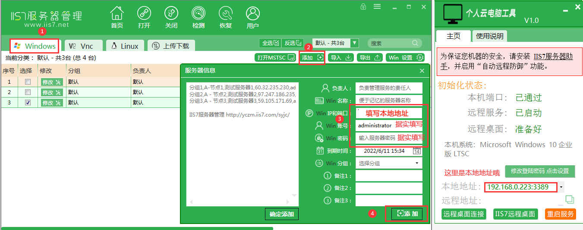This screenshot has height=230, width=583.
Task: Uncheck the checkbox in row 3
Action: [x=28, y=103]
